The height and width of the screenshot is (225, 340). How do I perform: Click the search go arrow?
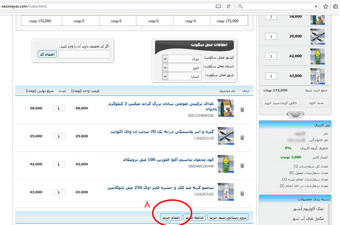(316, 6)
